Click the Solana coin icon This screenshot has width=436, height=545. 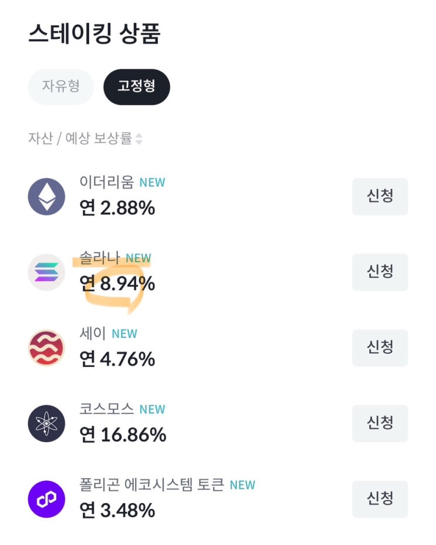tap(46, 272)
